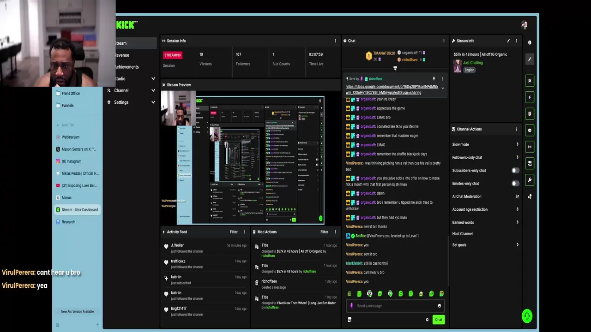
Task: Click the Just Chatting category link
Action: tap(473, 63)
